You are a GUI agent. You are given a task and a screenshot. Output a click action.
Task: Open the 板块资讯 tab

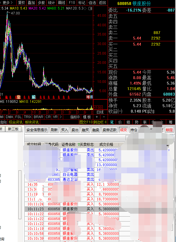click(x=32, y=122)
